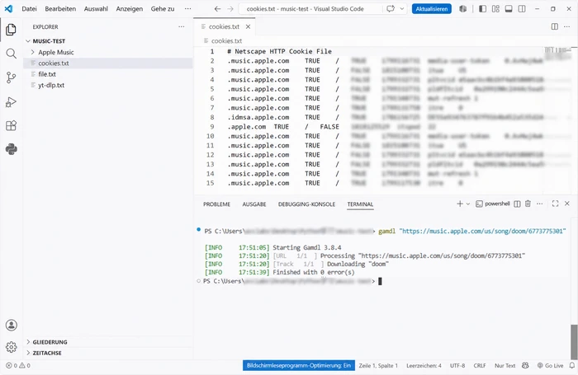Toggle primary side bar layout icon

[x=482, y=9]
